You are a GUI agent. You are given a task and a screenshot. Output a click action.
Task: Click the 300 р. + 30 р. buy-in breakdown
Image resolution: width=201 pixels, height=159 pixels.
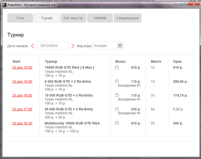(x=55, y=117)
